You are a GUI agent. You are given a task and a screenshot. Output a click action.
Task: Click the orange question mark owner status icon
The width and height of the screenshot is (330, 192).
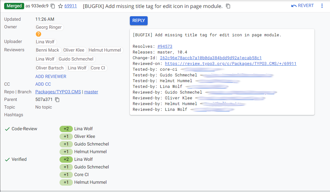pos(39,34)
